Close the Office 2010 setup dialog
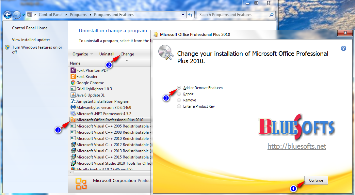Image resolution: width=355 pixels, height=195 pixels. pos(345,33)
